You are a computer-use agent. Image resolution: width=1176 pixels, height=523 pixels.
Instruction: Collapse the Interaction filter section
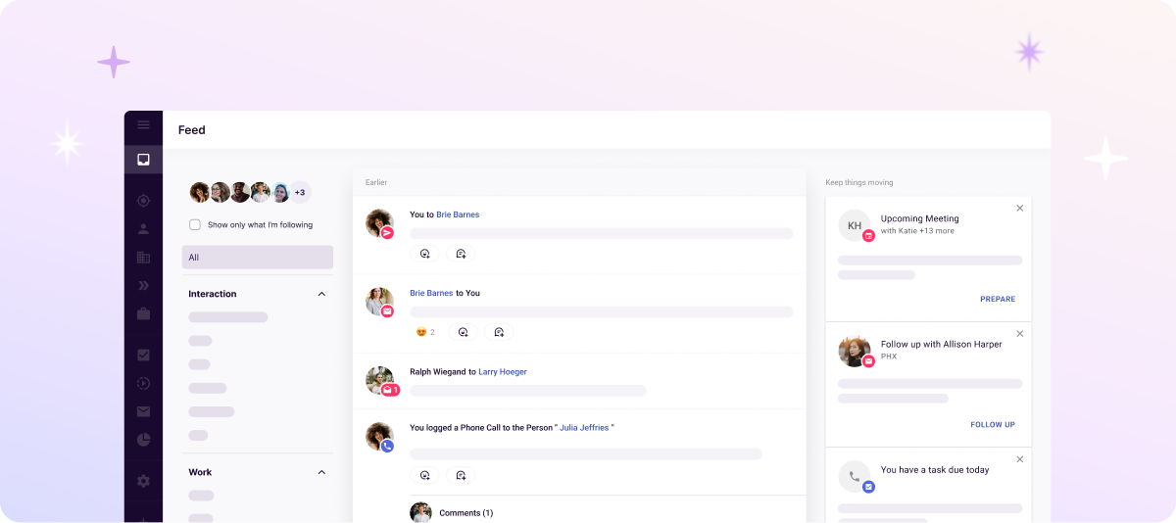(321, 294)
